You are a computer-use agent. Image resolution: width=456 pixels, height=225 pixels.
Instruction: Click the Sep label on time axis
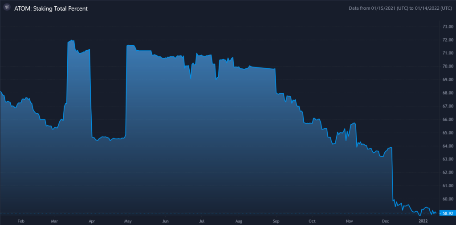pos(276,221)
